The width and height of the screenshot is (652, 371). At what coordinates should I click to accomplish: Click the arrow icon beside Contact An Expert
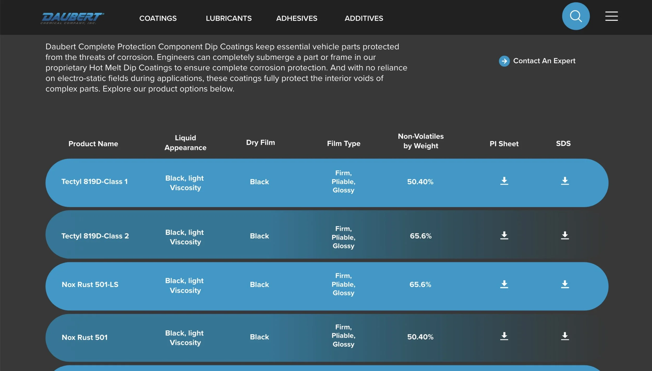coord(504,61)
